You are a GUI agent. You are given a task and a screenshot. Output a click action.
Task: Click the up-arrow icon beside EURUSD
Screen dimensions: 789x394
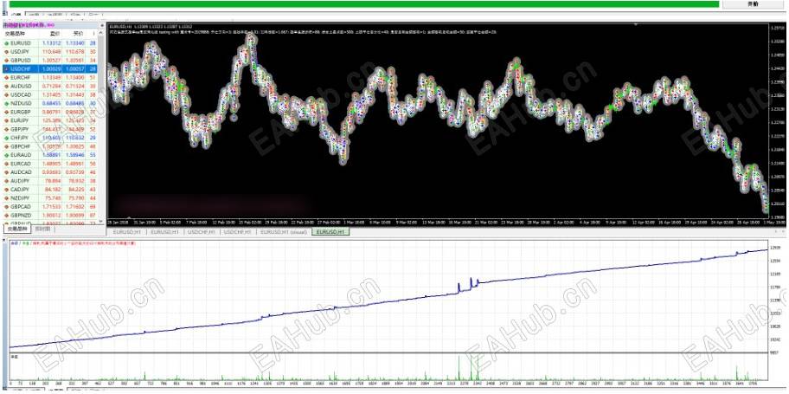click(x=6, y=43)
